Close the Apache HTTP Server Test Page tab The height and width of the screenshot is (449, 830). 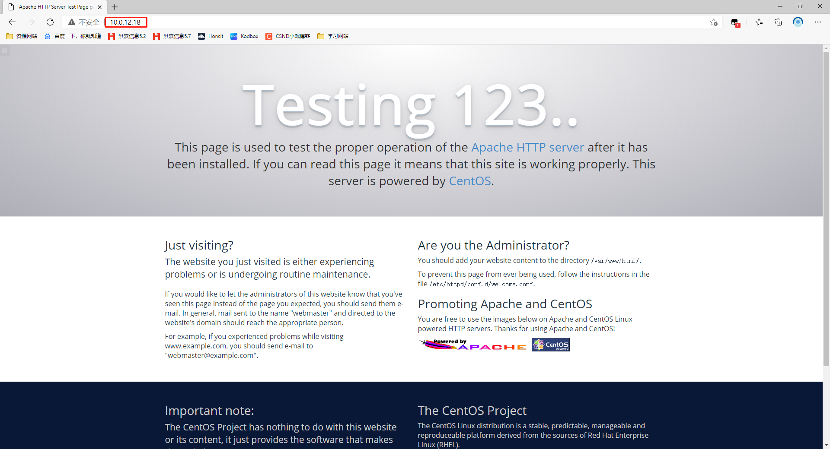pos(100,7)
